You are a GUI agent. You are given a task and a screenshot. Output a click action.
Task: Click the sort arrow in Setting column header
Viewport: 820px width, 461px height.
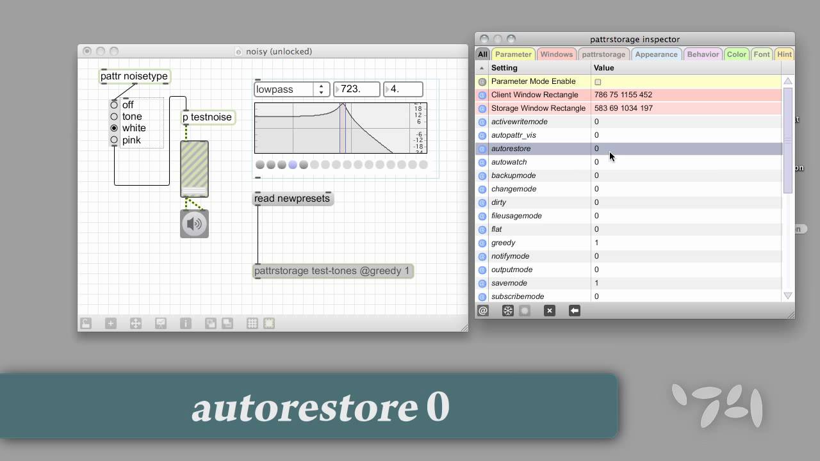point(482,68)
